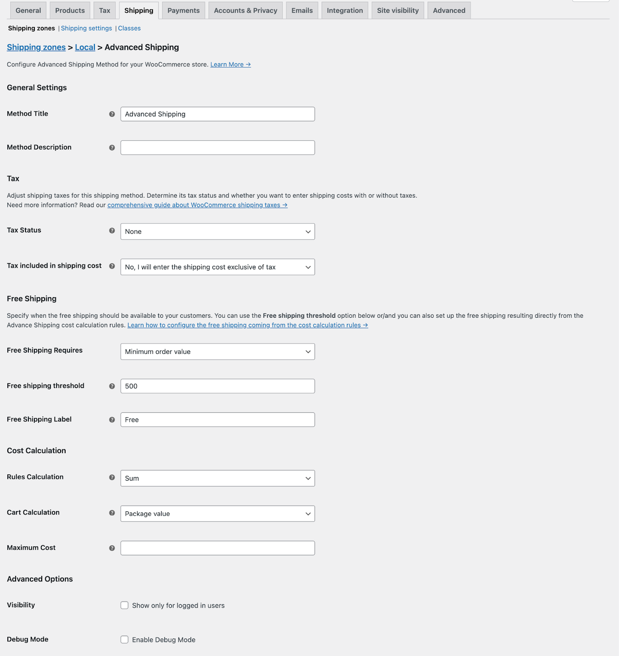The width and height of the screenshot is (619, 656).
Task: Enable Show only for logged in users
Action: [125, 606]
